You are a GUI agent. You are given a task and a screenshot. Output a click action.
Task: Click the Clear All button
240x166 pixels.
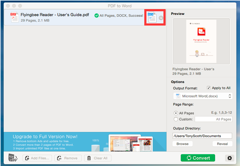pos(98,158)
